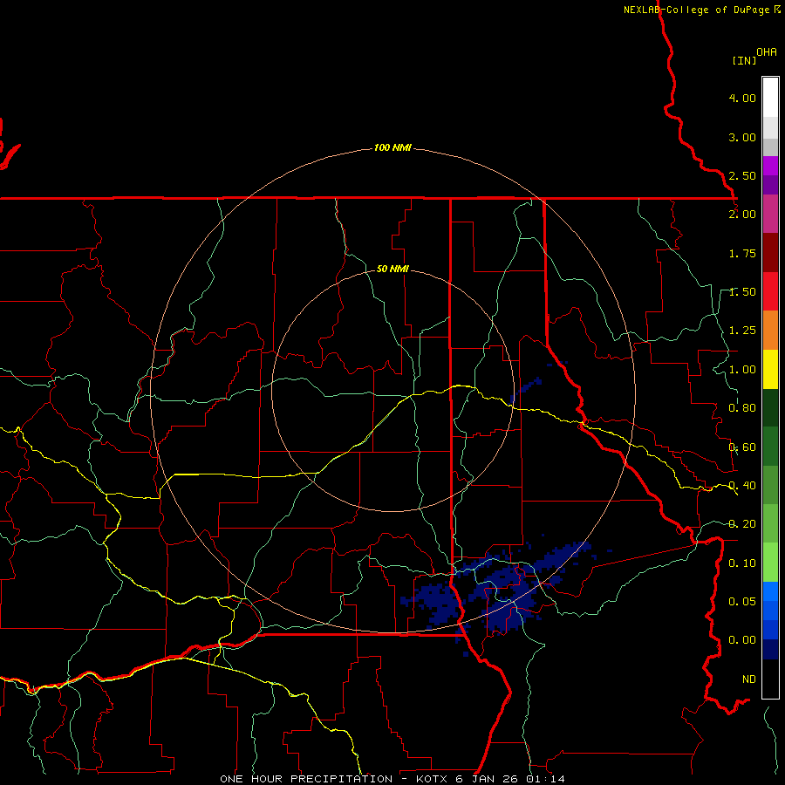Click the 100 NMI range ring label

(x=393, y=147)
